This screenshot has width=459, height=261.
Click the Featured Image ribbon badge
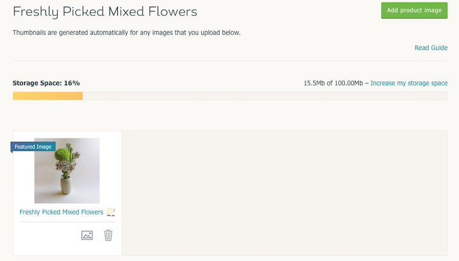pos(33,146)
